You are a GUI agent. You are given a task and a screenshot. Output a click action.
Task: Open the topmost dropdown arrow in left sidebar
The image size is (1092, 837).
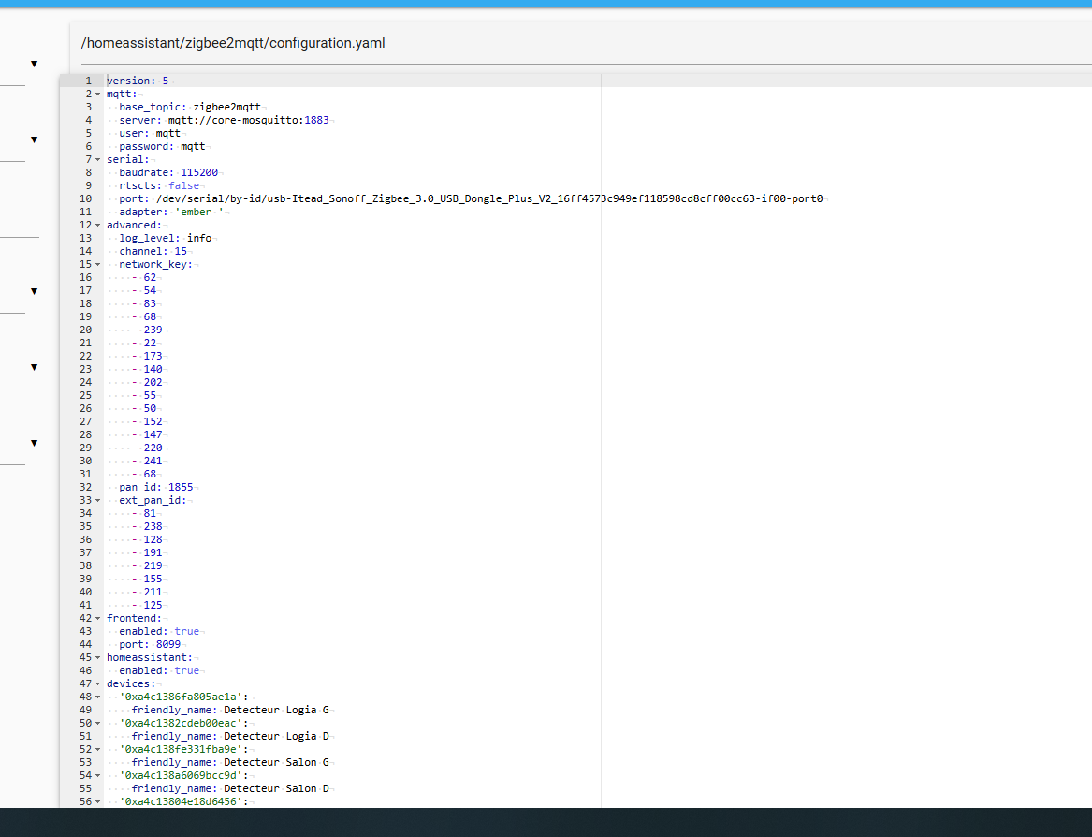coord(34,64)
